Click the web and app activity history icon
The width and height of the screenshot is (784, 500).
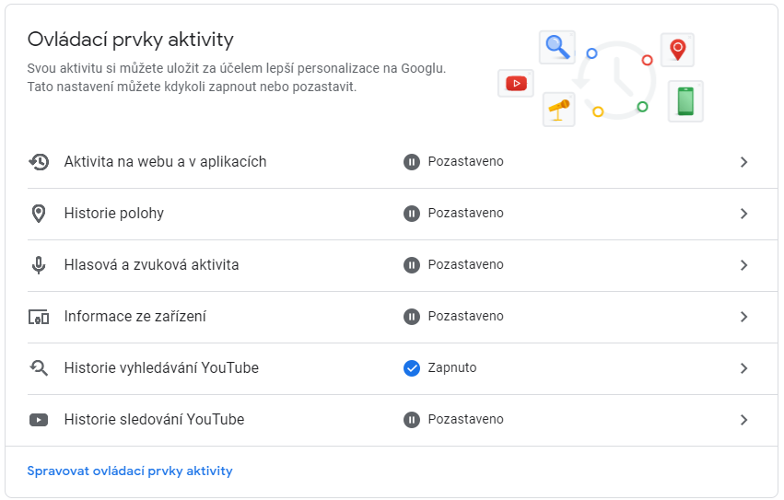coord(39,162)
